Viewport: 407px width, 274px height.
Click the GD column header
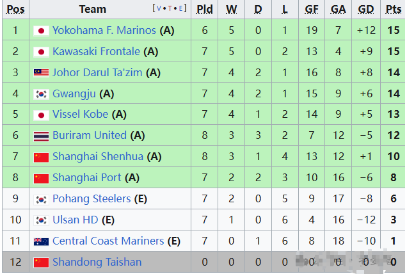pos(366,9)
